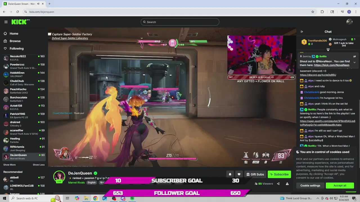
Task: Open PeachKachu channel in sidebar
Action: tap(24, 91)
